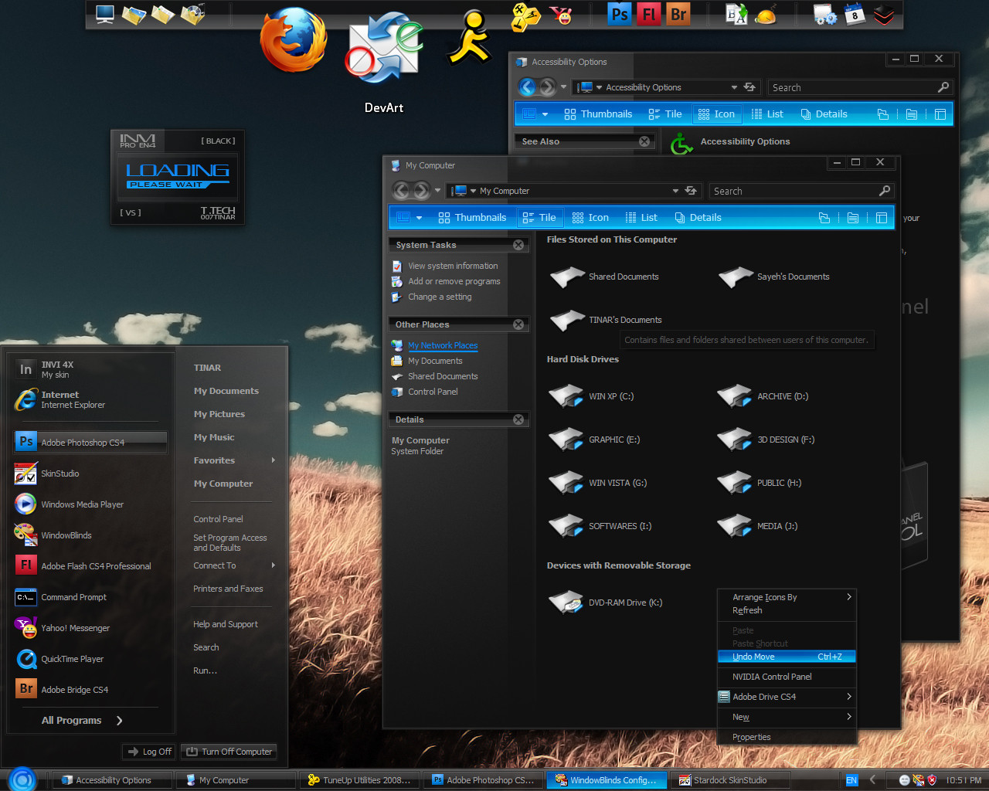989x791 pixels.
Task: Open Adobe Bridge icon in top dock
Action: pos(678,15)
